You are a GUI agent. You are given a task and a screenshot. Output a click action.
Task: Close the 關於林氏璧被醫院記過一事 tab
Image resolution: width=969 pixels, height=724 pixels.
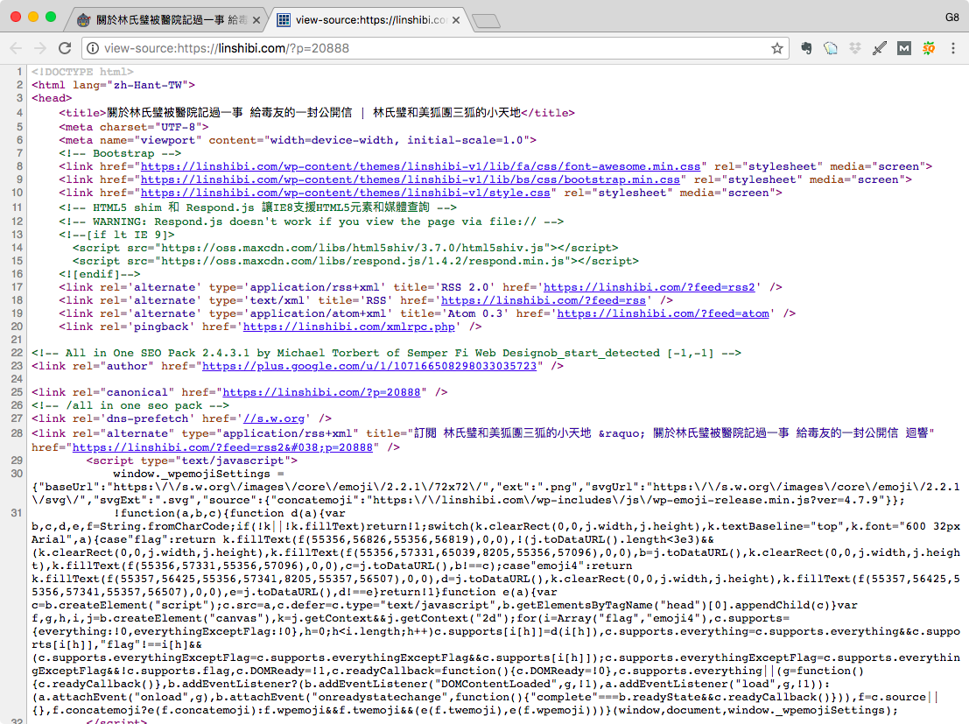(256, 20)
